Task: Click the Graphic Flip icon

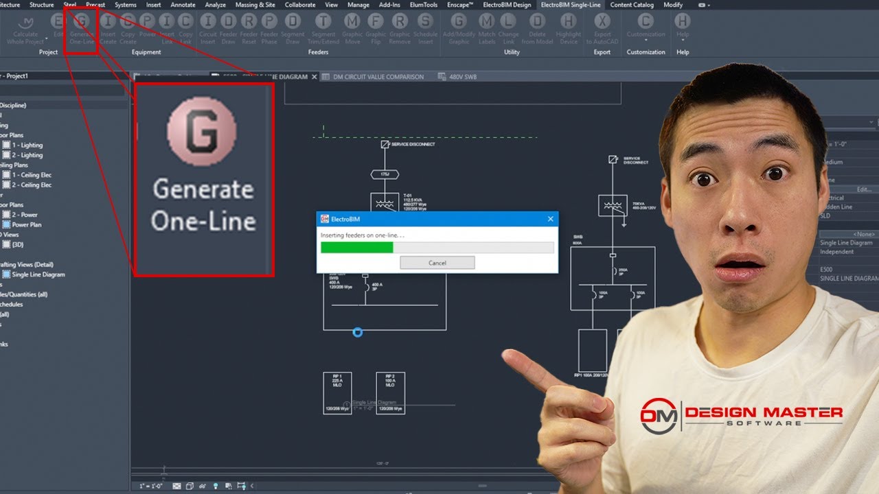Action: click(x=376, y=22)
